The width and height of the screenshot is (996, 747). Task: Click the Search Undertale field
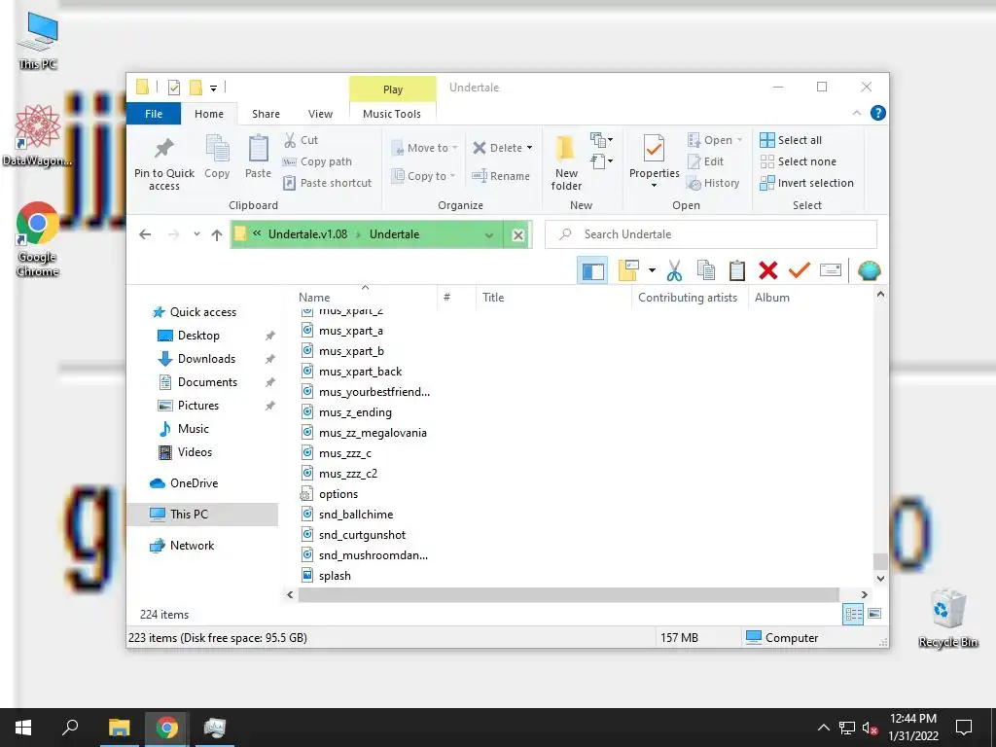click(711, 234)
